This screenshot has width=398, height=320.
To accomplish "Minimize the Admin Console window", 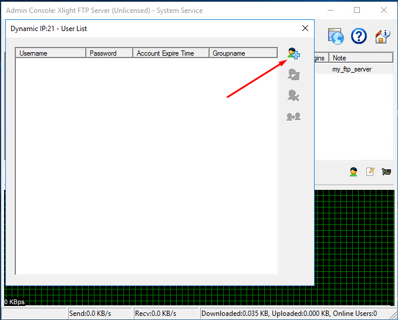I will coord(330,10).
